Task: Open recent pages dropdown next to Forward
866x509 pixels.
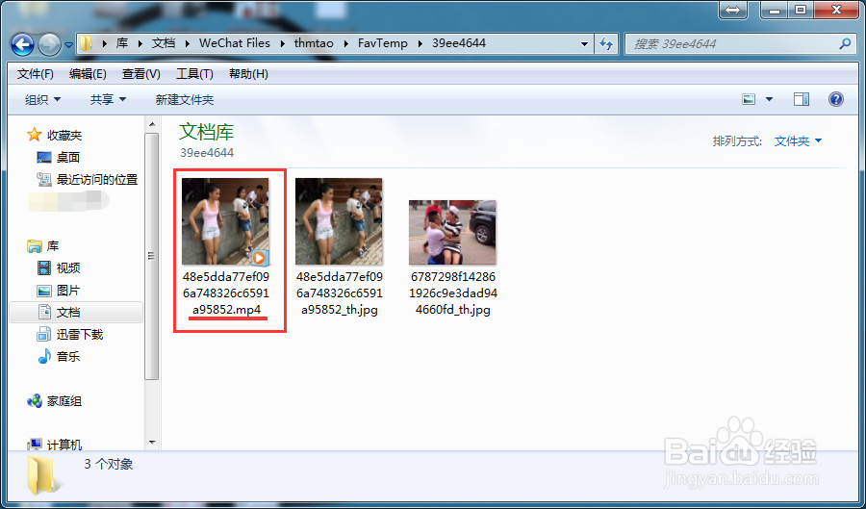Action: pyautogui.click(x=69, y=45)
